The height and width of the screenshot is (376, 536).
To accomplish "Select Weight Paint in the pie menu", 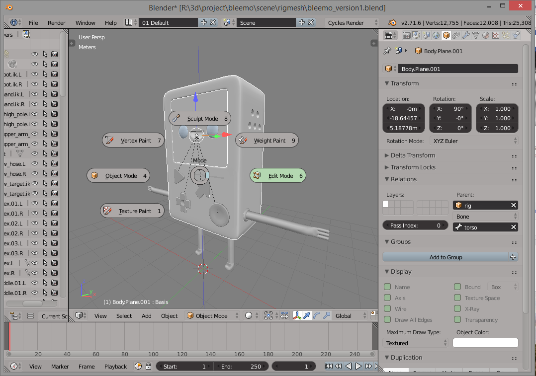I will click(x=267, y=141).
